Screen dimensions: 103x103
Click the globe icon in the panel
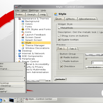pos(1,100)
